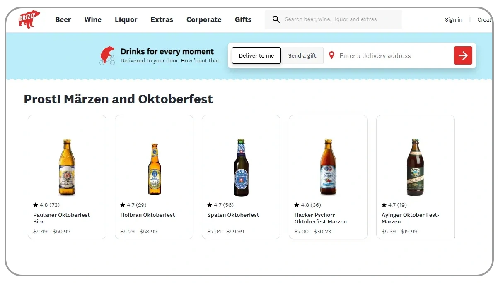Open the Corporate menu
The height and width of the screenshot is (283, 498).
click(x=204, y=19)
